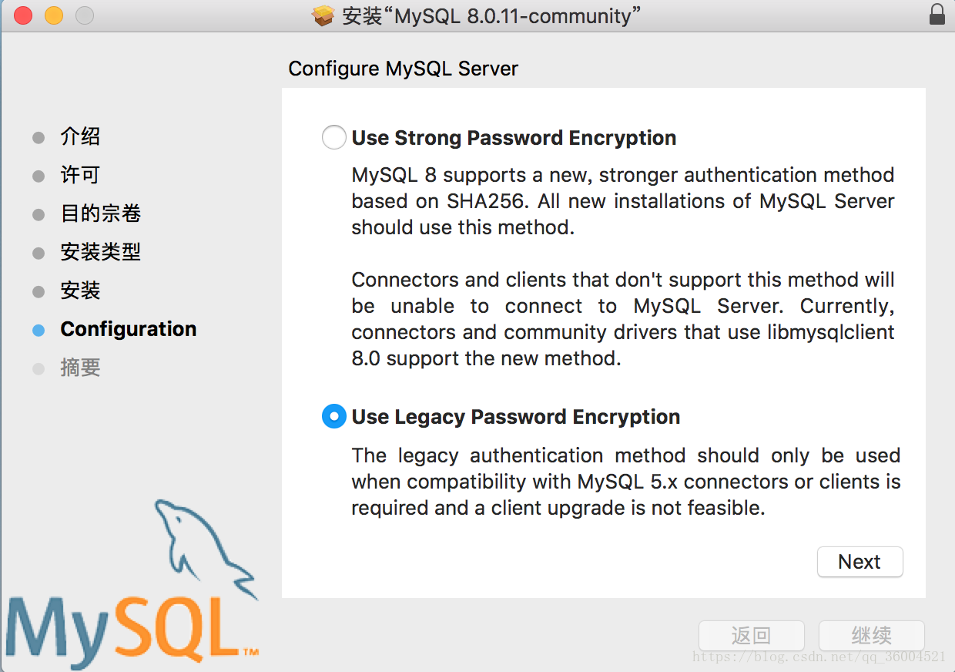Click the bullet beside 安装类型 step
The image size is (955, 672).
pos(39,254)
